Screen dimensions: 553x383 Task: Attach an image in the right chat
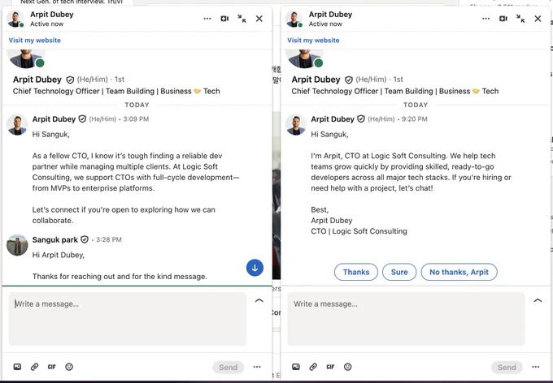tap(296, 367)
